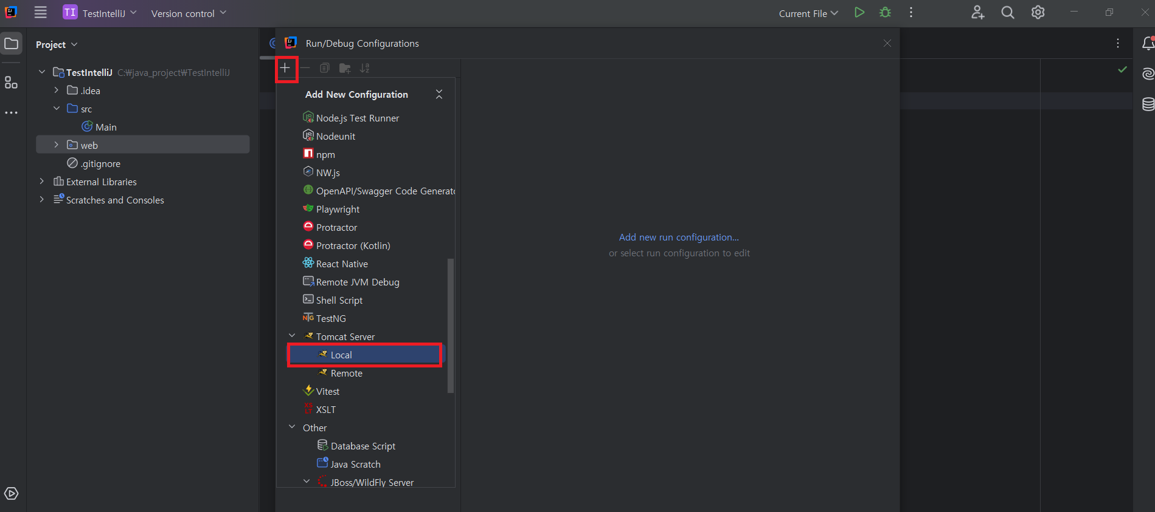Viewport: 1155px width, 512px height.
Task: Click the Copy Configuration icon
Action: 325,68
